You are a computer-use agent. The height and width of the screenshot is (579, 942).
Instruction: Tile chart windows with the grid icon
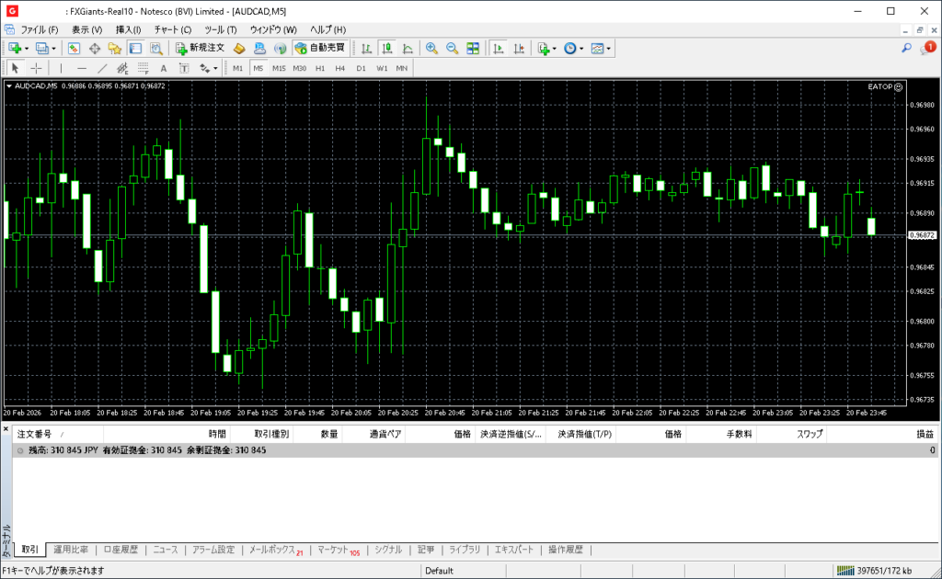473,48
